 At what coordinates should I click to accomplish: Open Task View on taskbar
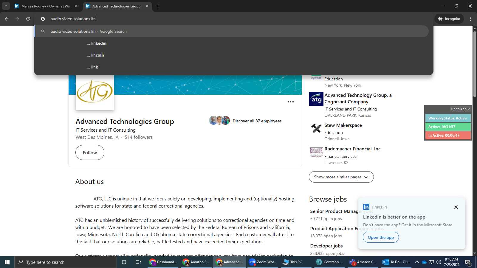tap(138, 262)
